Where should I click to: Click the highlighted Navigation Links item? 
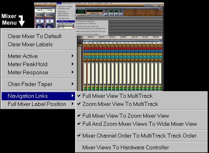(x=39, y=96)
